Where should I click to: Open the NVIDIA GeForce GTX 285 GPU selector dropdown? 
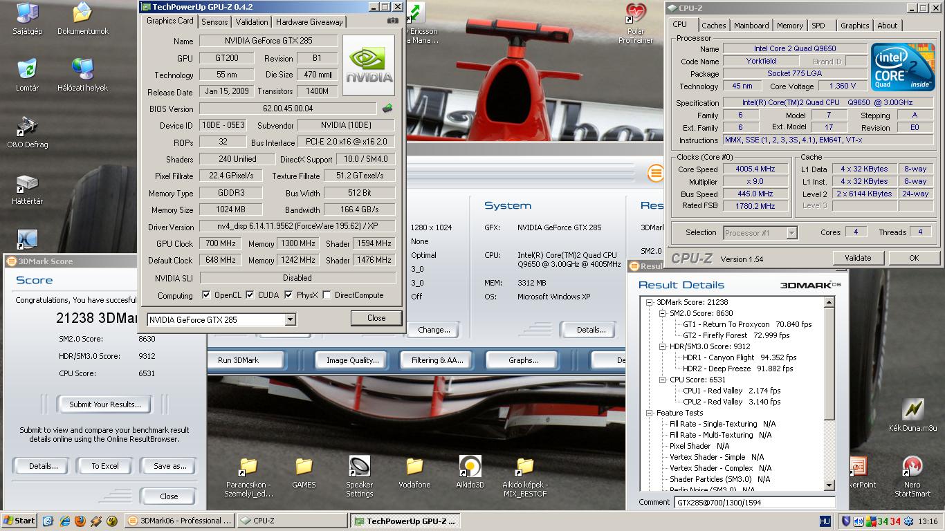point(291,319)
